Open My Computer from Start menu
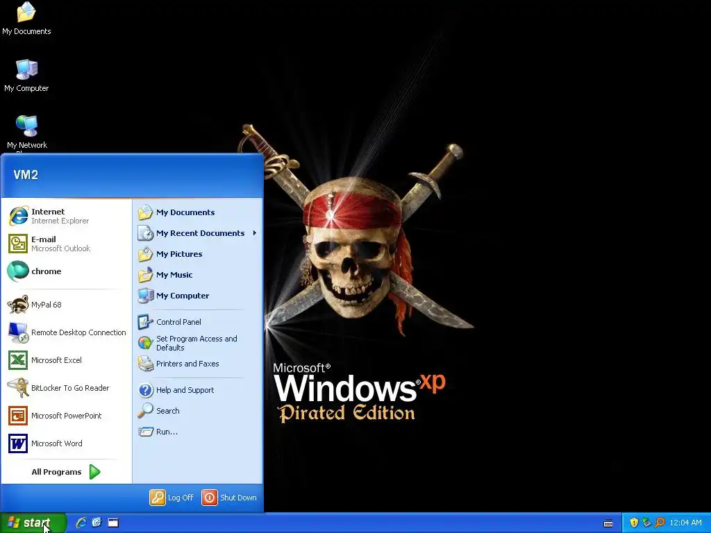Viewport: 711px width, 533px height. click(x=198, y=296)
